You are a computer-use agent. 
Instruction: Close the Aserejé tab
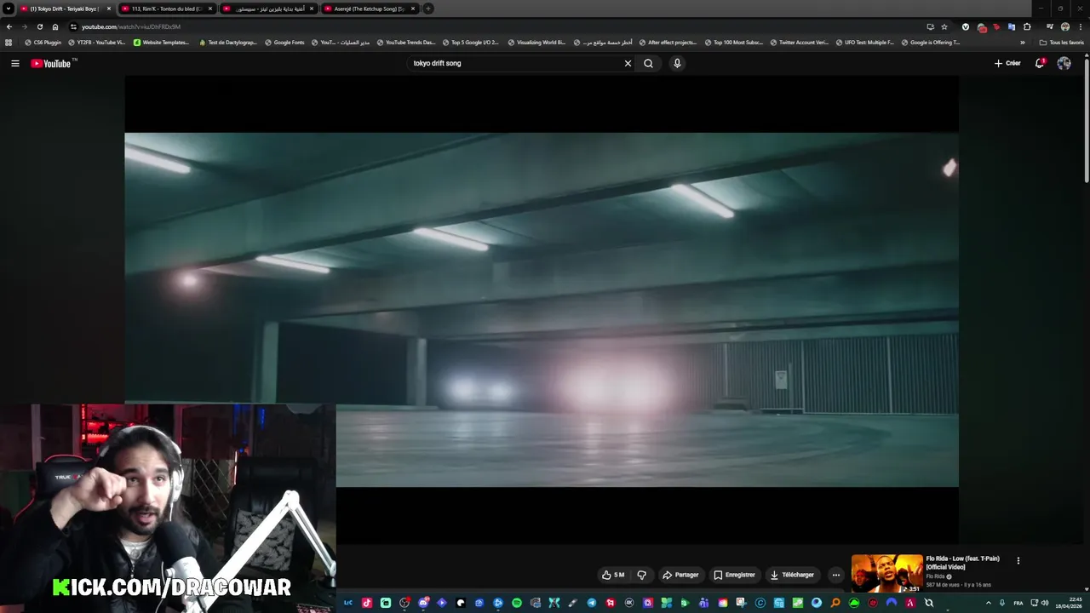pos(413,9)
